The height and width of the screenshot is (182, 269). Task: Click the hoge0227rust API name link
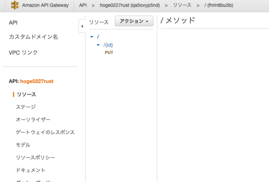[37, 81]
